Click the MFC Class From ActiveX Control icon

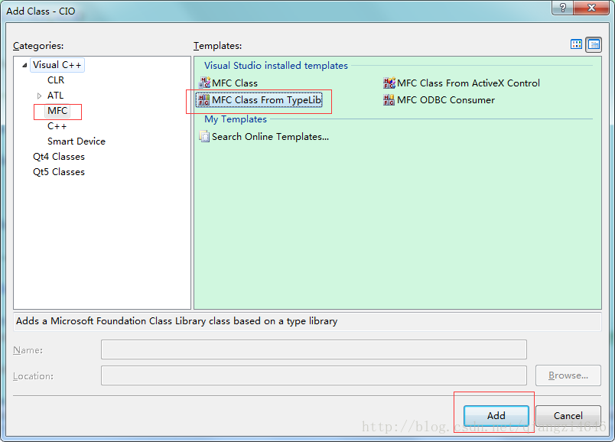click(389, 83)
